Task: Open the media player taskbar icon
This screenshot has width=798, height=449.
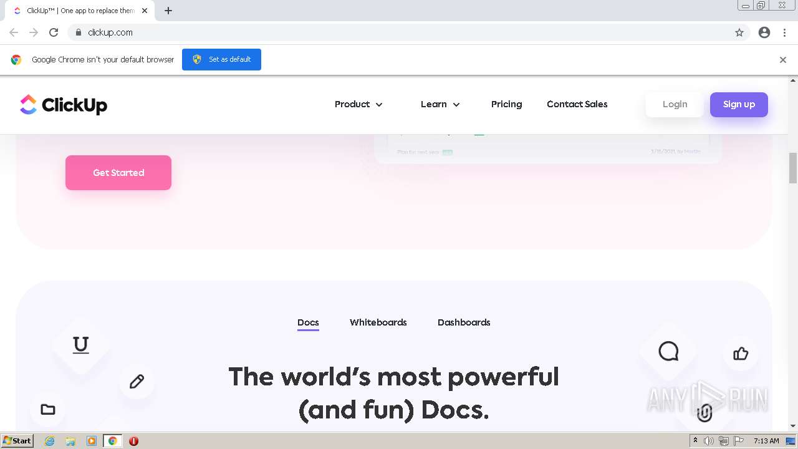Action: tap(92, 441)
